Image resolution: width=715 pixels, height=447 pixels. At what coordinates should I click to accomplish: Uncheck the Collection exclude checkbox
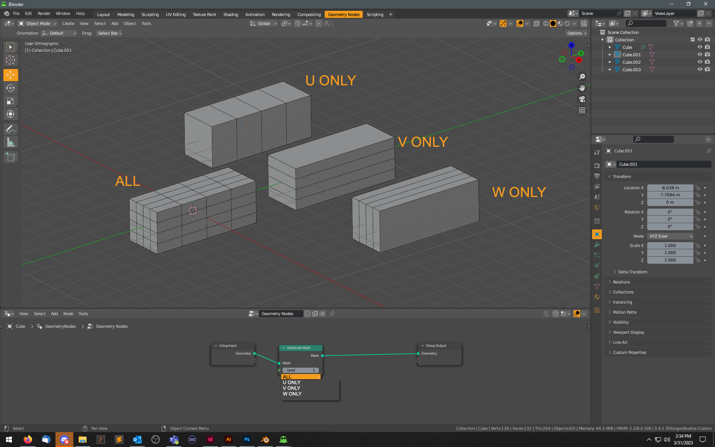pos(693,39)
